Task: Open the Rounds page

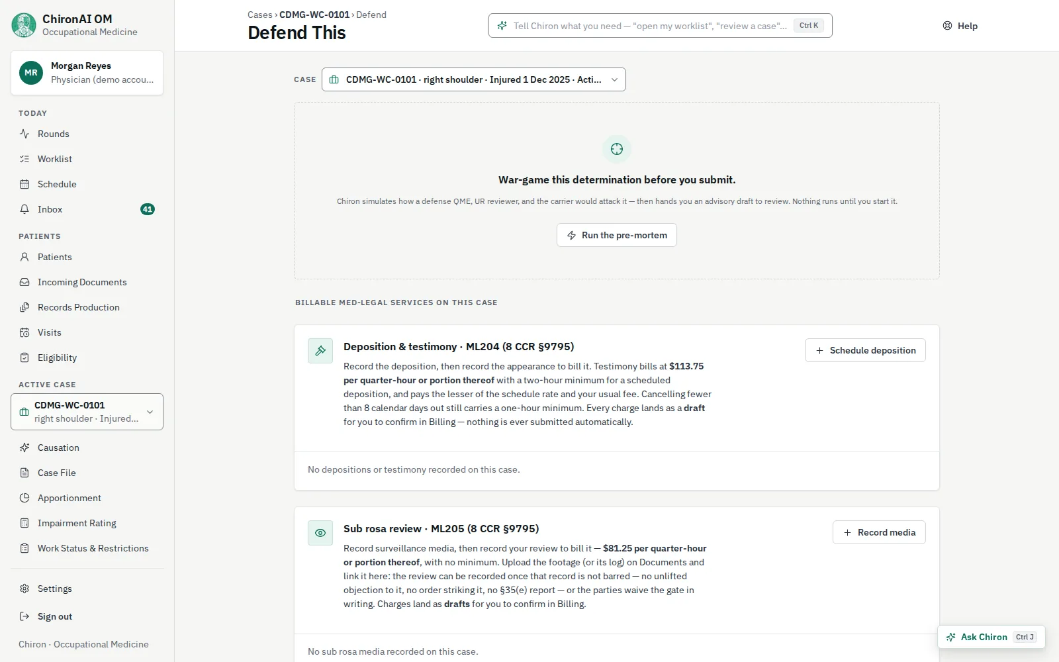Action: [x=87, y=134]
